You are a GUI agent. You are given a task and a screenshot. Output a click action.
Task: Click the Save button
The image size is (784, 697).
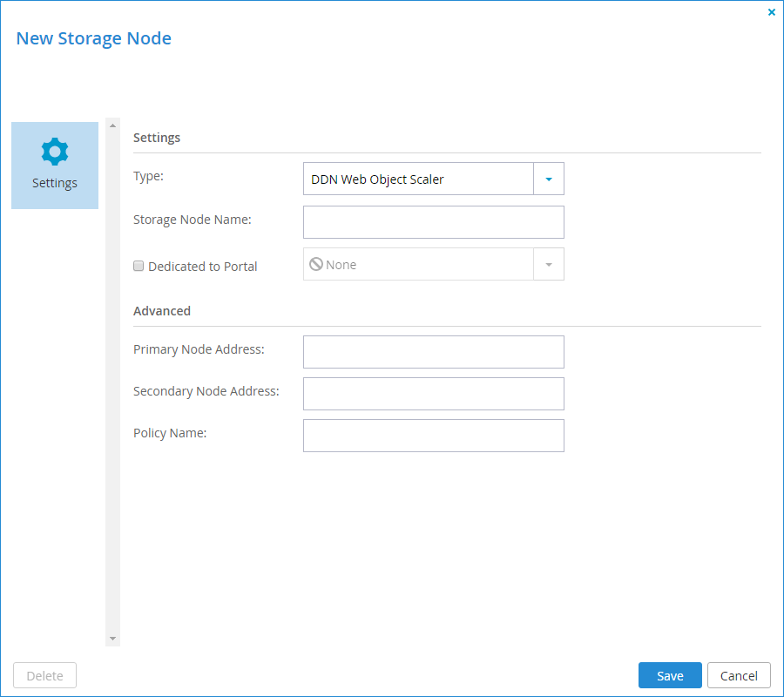(670, 675)
